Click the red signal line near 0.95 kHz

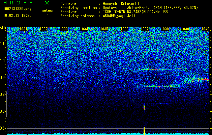[162, 69]
